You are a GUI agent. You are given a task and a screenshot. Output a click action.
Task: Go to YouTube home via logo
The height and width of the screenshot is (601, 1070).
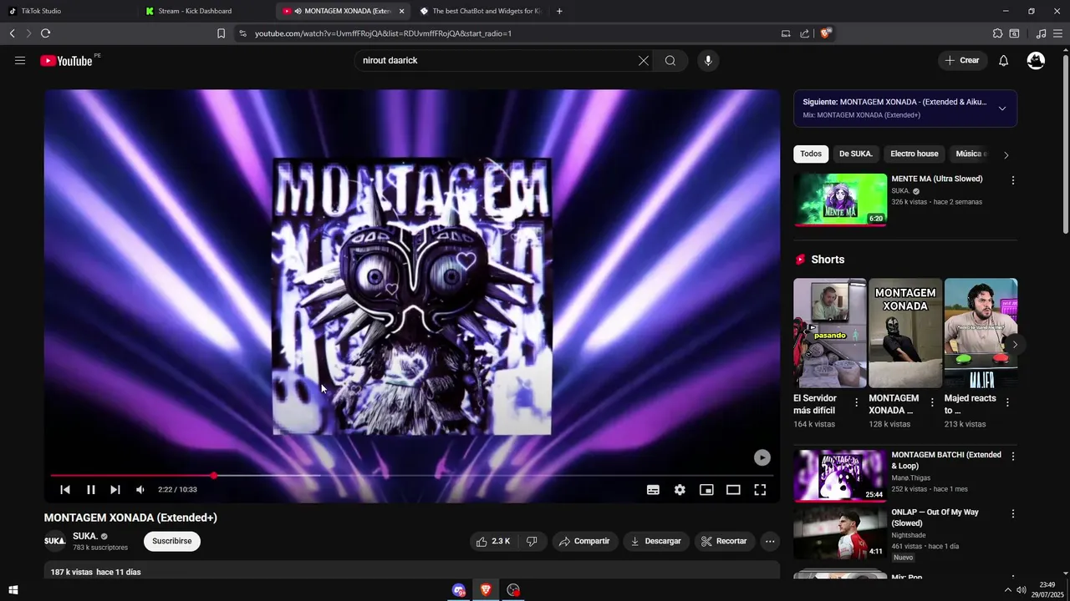point(66,60)
